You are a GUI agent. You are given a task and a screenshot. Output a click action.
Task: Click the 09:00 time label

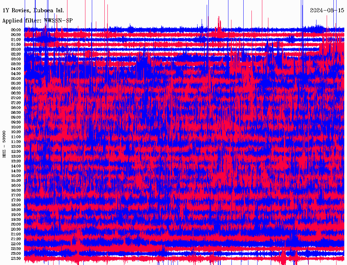tap(16, 118)
